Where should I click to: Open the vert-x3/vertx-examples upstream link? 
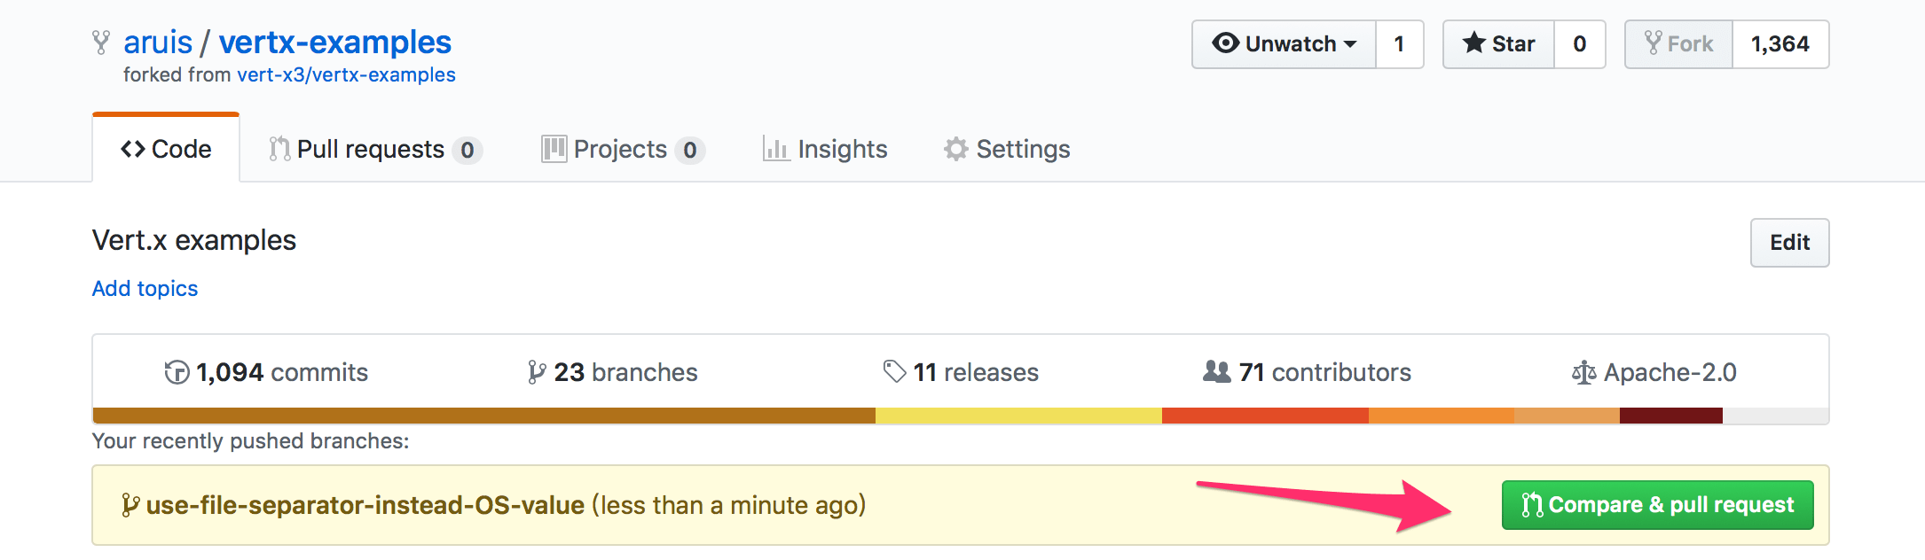346,75
